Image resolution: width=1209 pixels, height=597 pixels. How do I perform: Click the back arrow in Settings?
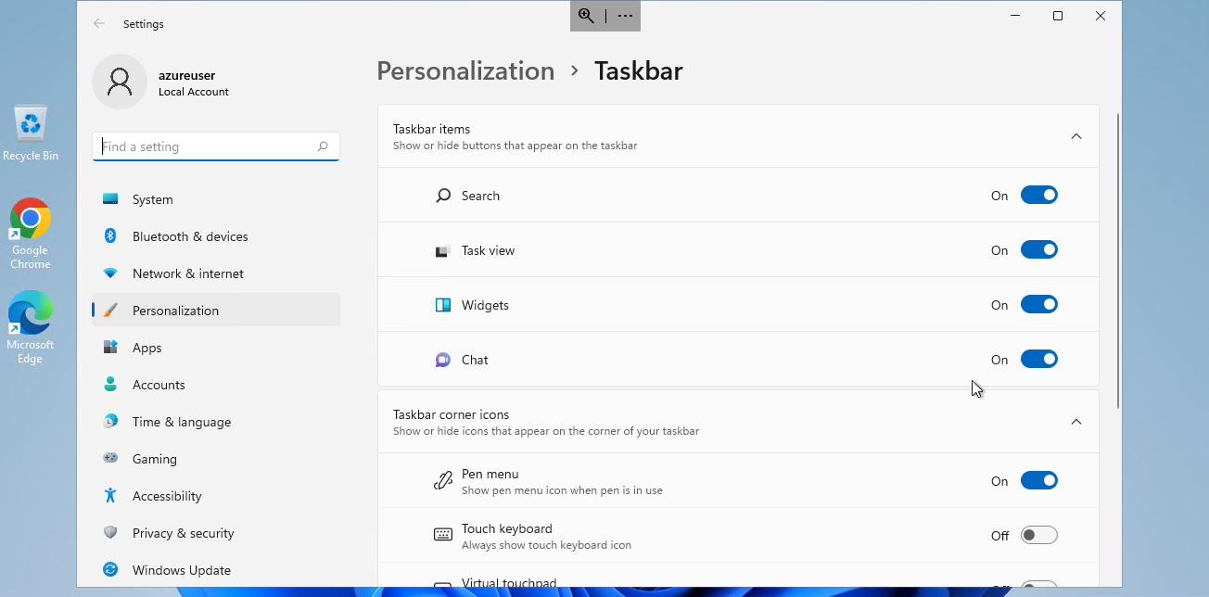coord(99,23)
